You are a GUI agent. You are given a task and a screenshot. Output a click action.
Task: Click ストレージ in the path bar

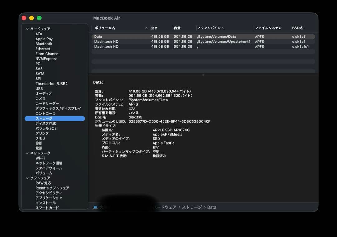[x=192, y=207]
